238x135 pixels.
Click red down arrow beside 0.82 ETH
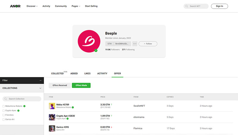click(x=112, y=127)
